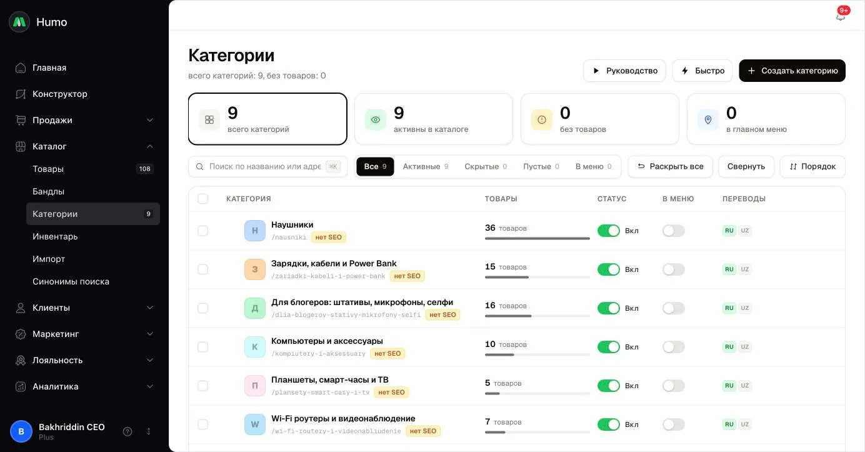
Task: Check the select-all checkbox in table header
Action: (x=202, y=199)
